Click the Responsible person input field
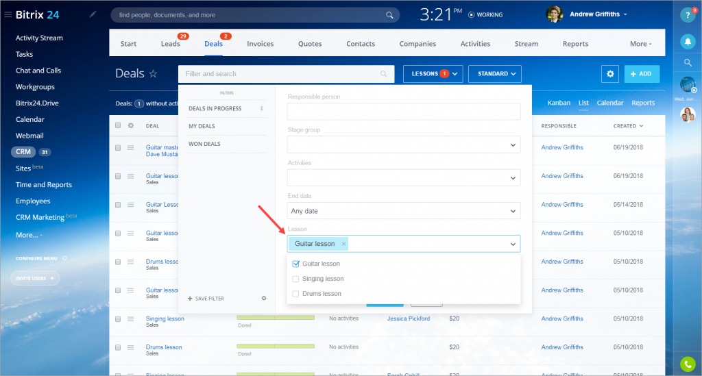Screen dimensions: 702x376 point(404,112)
